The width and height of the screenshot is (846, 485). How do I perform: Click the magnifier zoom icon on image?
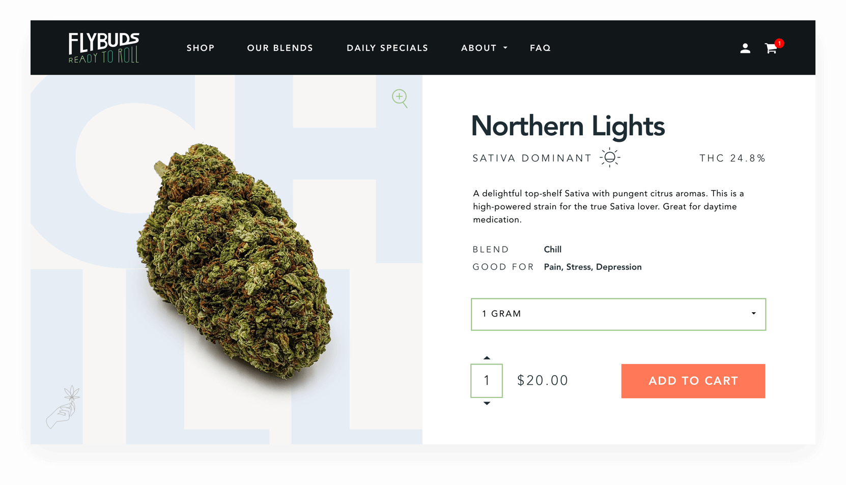click(x=400, y=98)
